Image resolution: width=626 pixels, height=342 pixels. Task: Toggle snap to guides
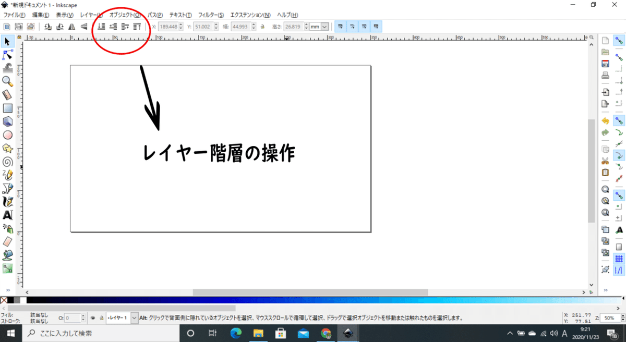coord(619,270)
